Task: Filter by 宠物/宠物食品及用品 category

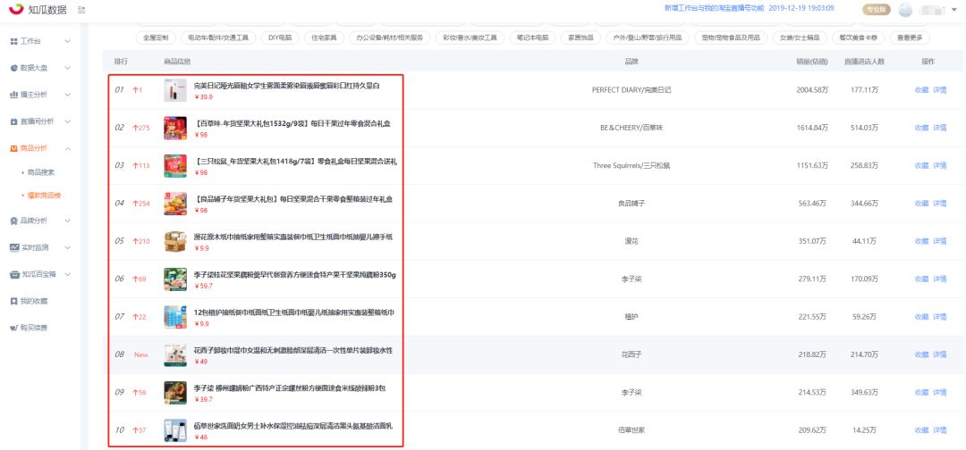Action: click(731, 37)
